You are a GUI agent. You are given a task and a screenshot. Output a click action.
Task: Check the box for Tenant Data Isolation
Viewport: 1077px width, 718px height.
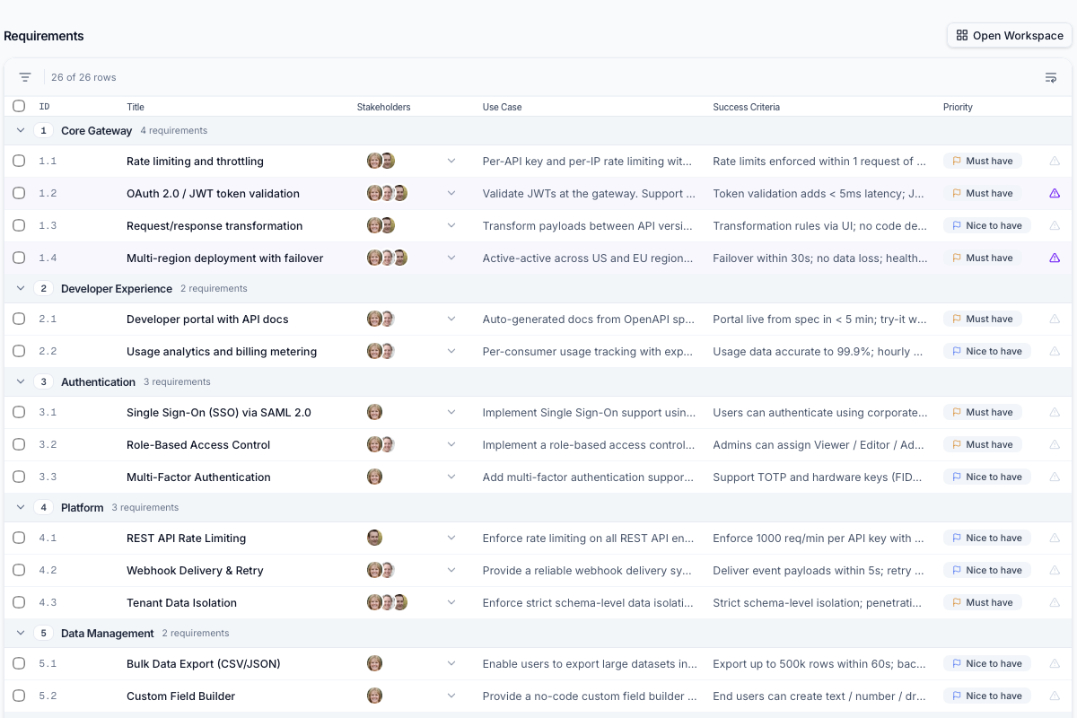(x=19, y=603)
